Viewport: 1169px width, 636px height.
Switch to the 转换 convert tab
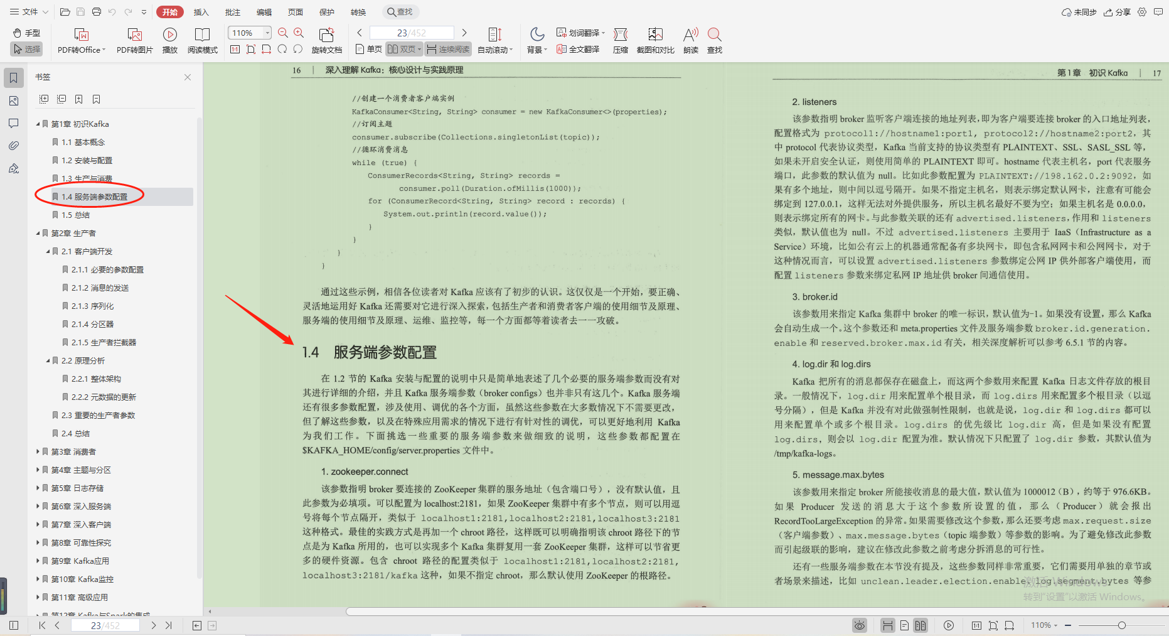coord(358,12)
